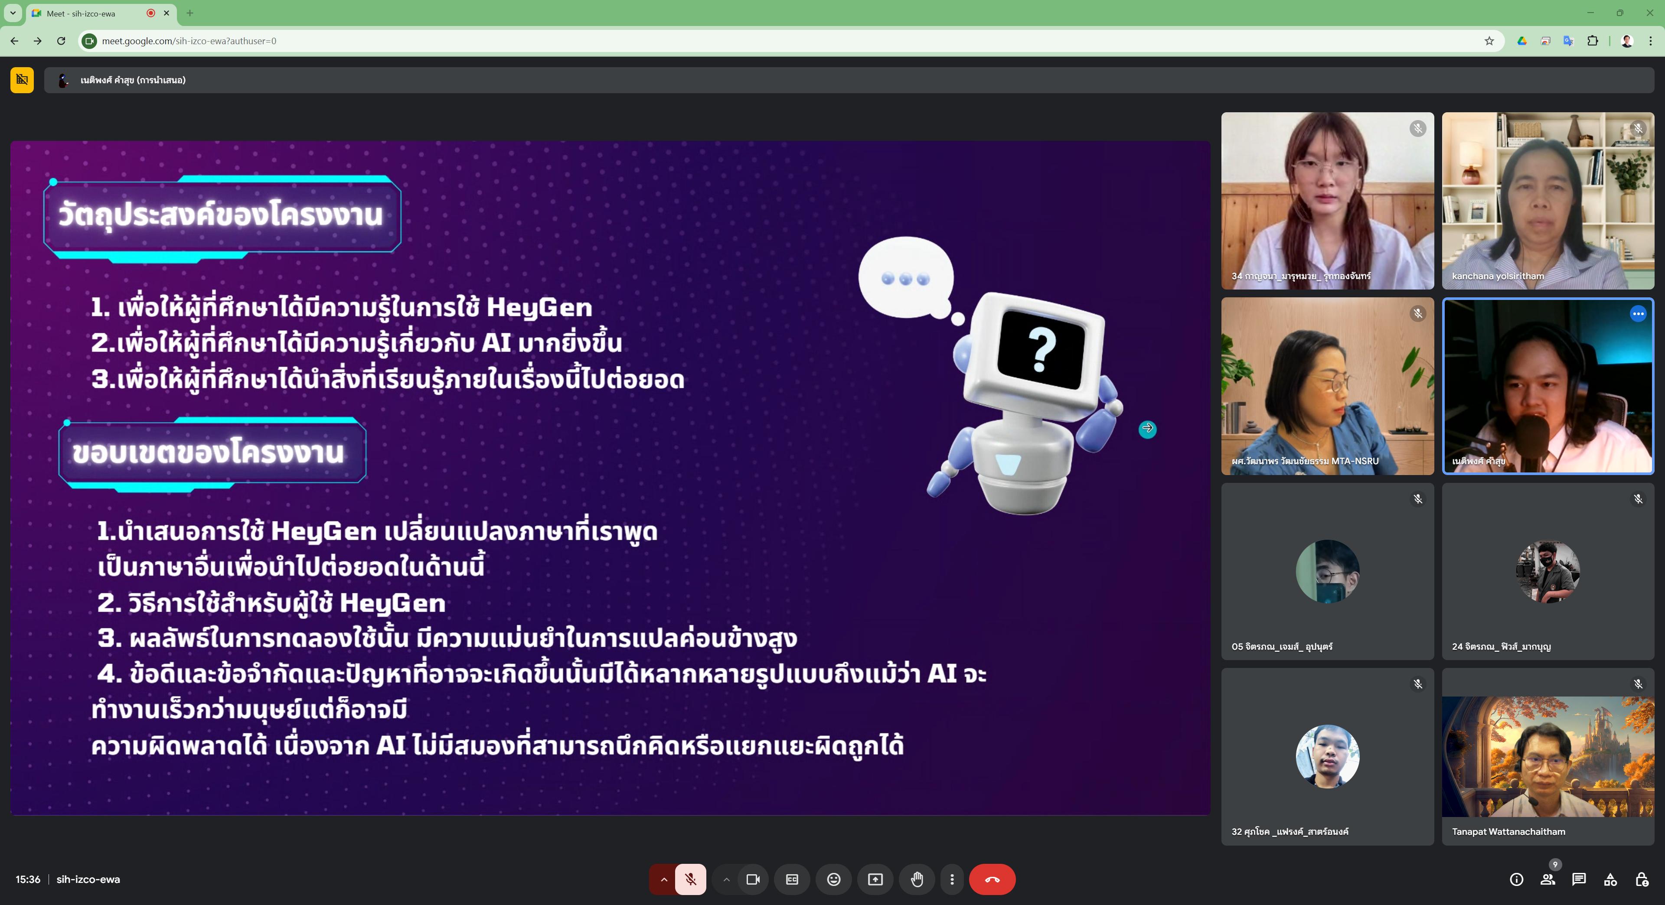Image resolution: width=1665 pixels, height=905 pixels.
Task: Click muted mic icon on 32 ศุภโชค tile
Action: (1417, 684)
